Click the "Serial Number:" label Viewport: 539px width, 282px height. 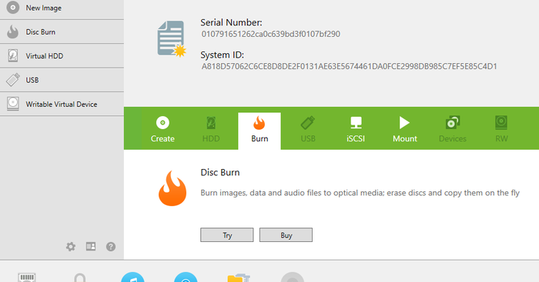(x=231, y=22)
